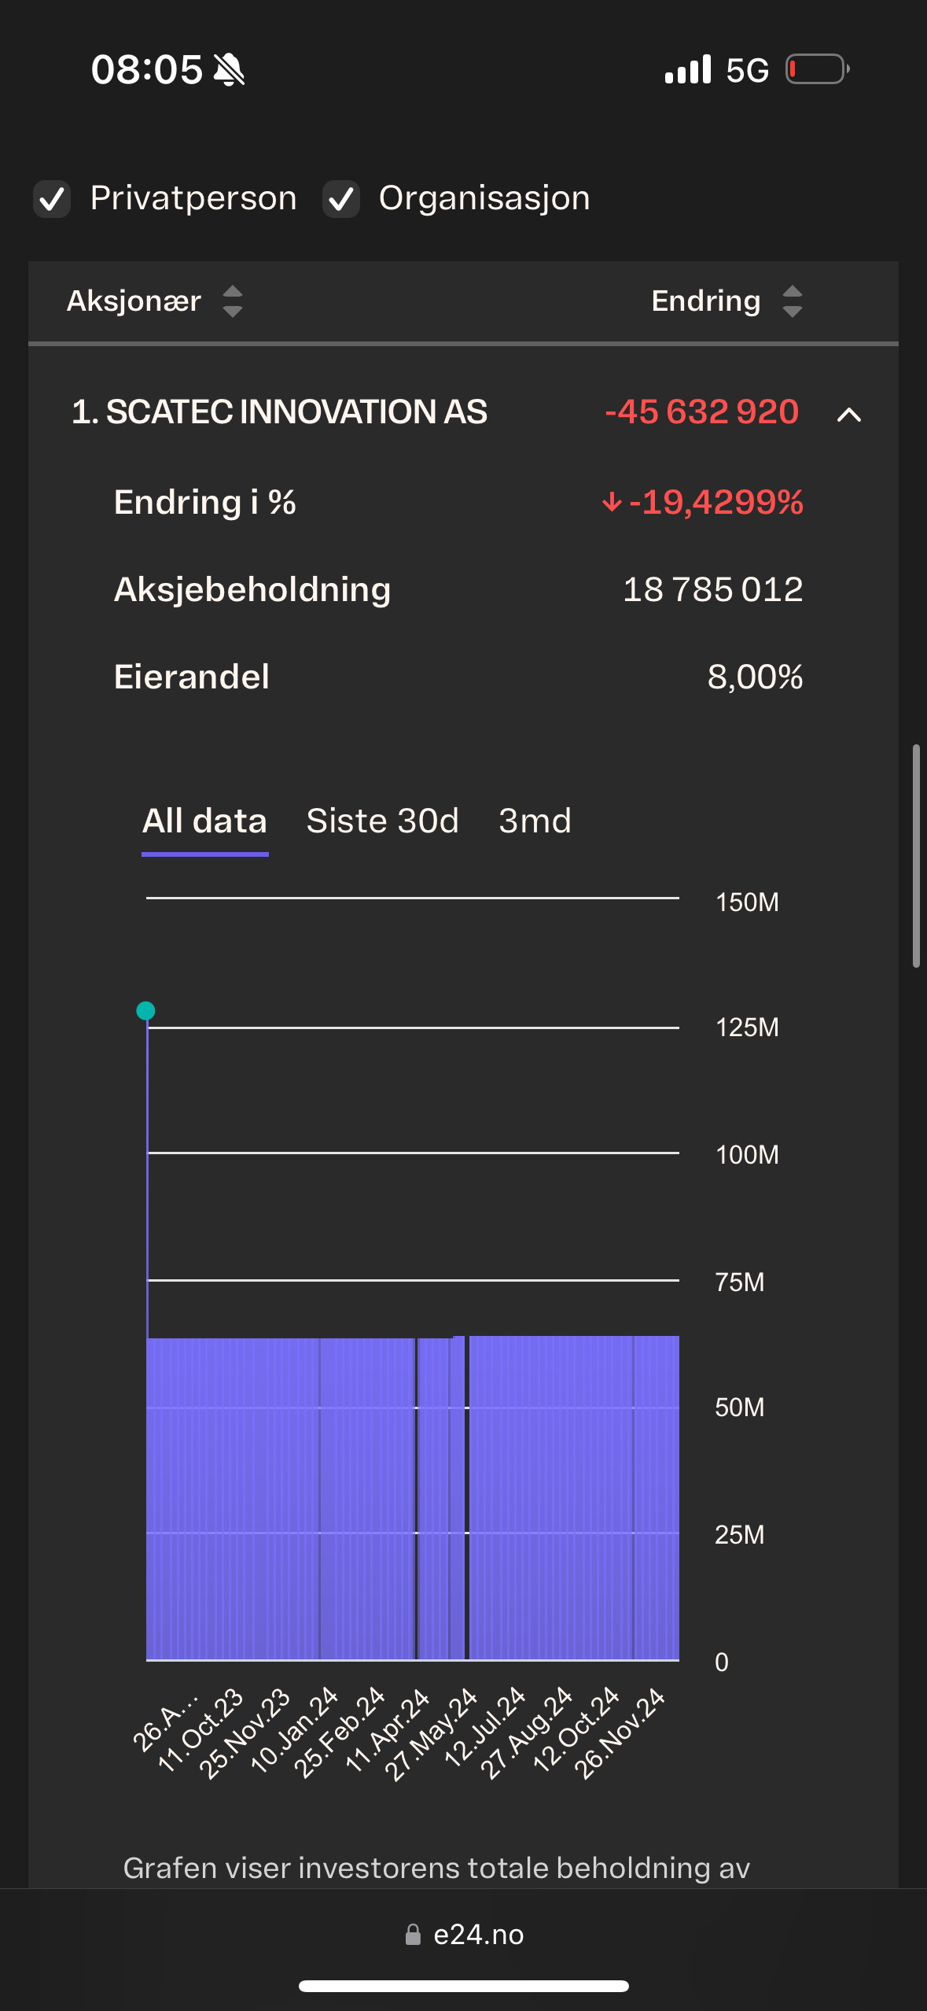Click the 150M axis label
Viewport: 927px width, 2011px height.
[x=747, y=902]
